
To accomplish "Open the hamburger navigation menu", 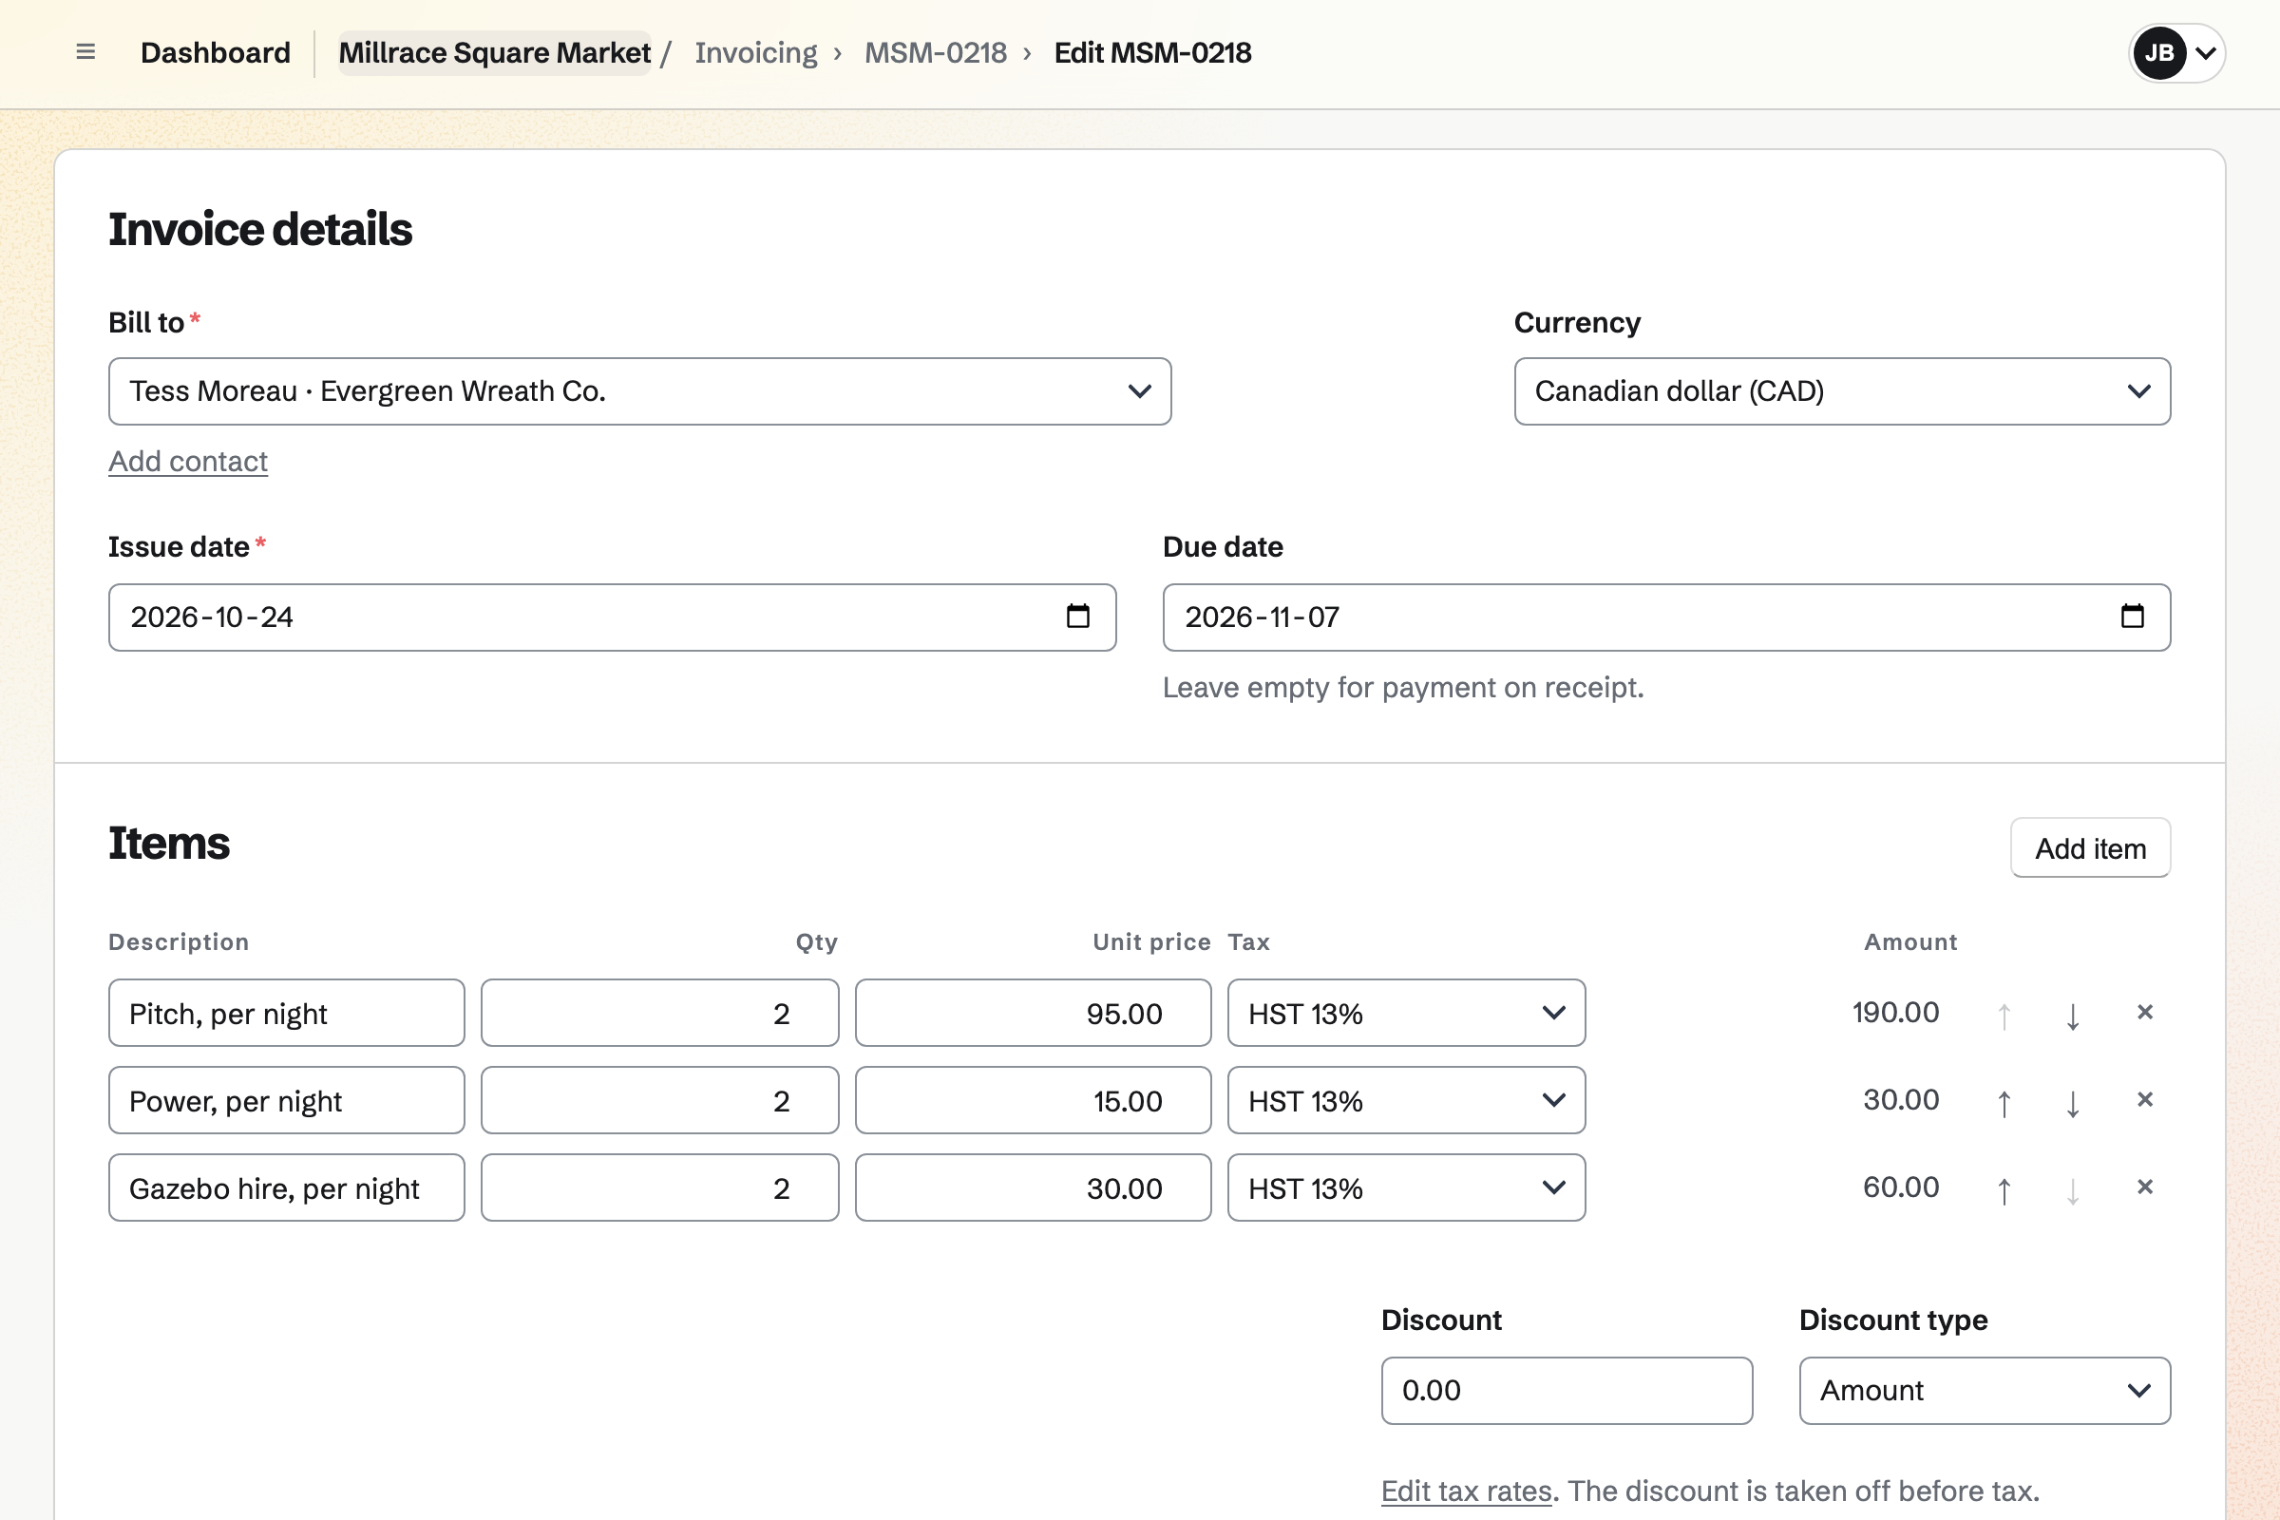I will click(x=85, y=52).
